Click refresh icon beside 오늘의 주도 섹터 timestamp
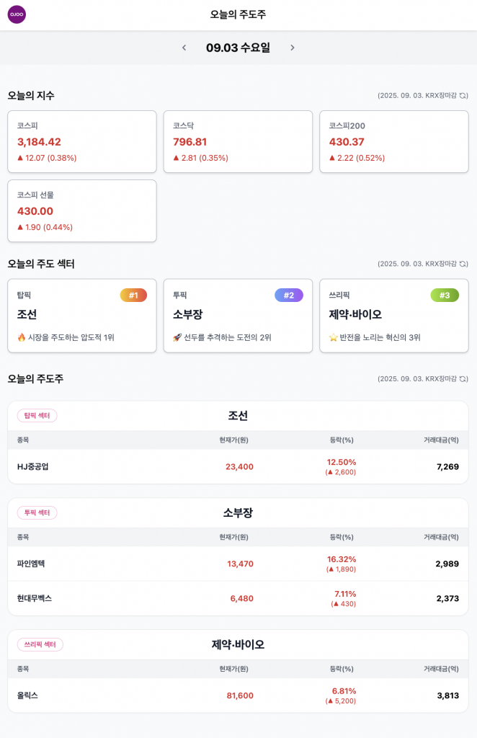 pyautogui.click(x=464, y=264)
